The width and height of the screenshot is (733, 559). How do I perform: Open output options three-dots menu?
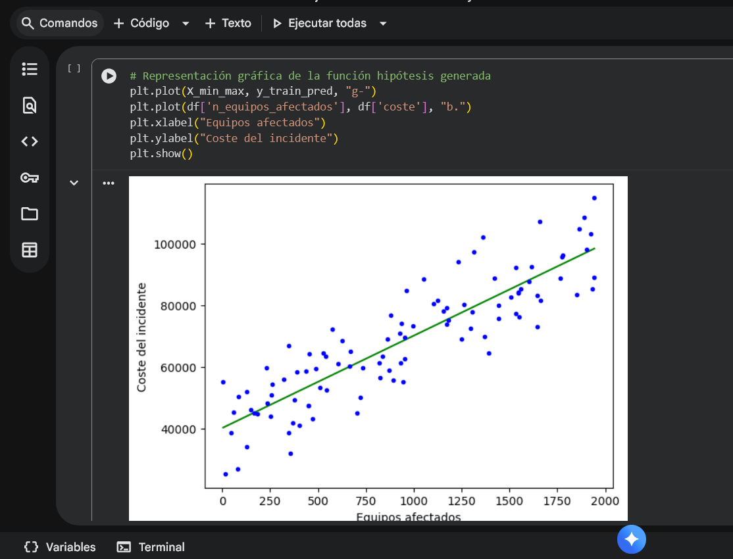click(x=109, y=183)
